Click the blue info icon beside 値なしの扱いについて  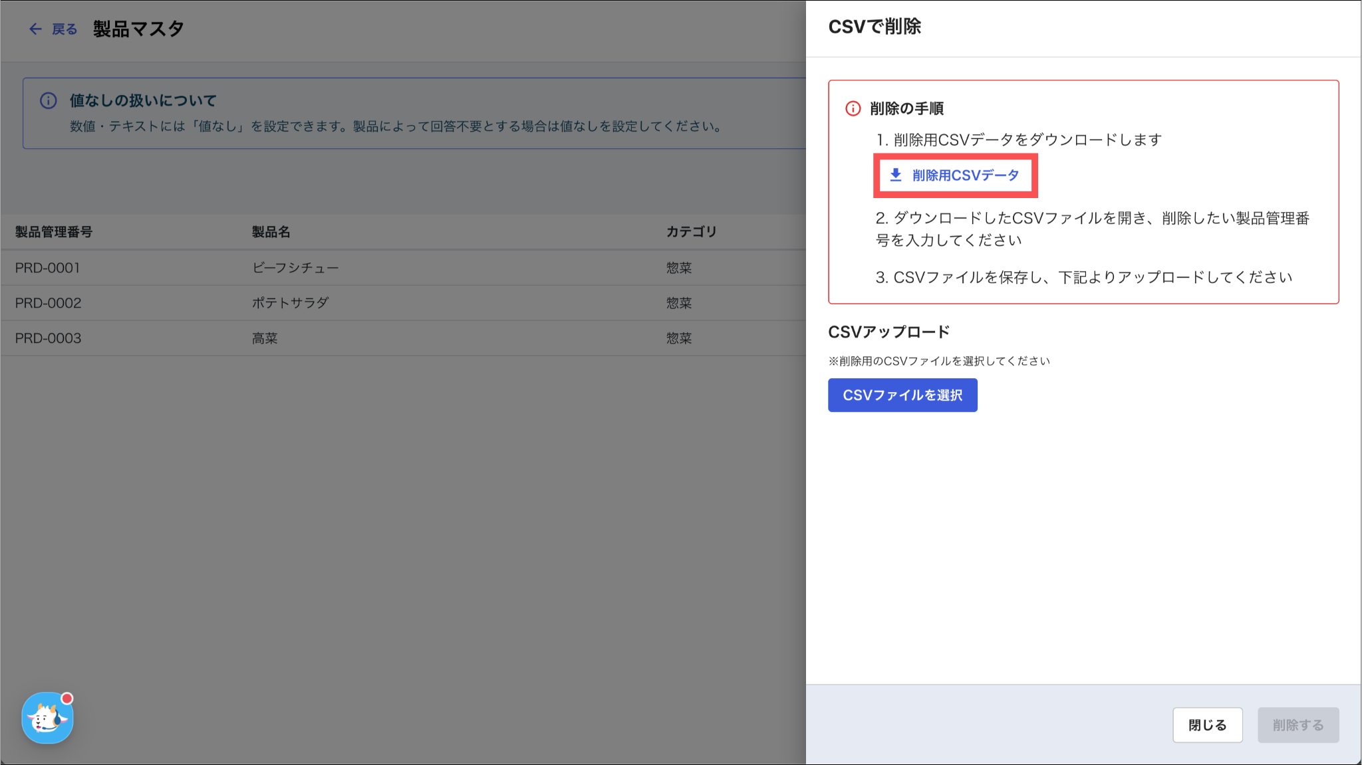(49, 100)
